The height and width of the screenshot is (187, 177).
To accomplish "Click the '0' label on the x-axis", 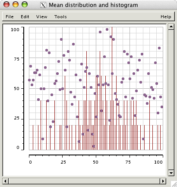I will 30,162.
